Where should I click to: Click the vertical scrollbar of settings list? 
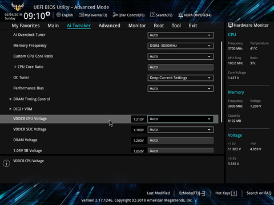[221, 82]
